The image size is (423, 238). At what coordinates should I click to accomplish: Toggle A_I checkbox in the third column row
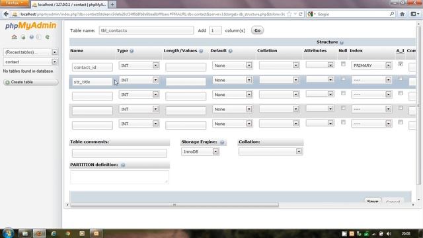point(401,93)
